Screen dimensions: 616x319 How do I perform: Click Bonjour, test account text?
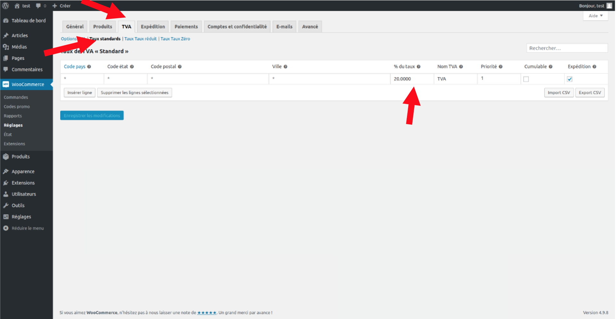click(591, 6)
